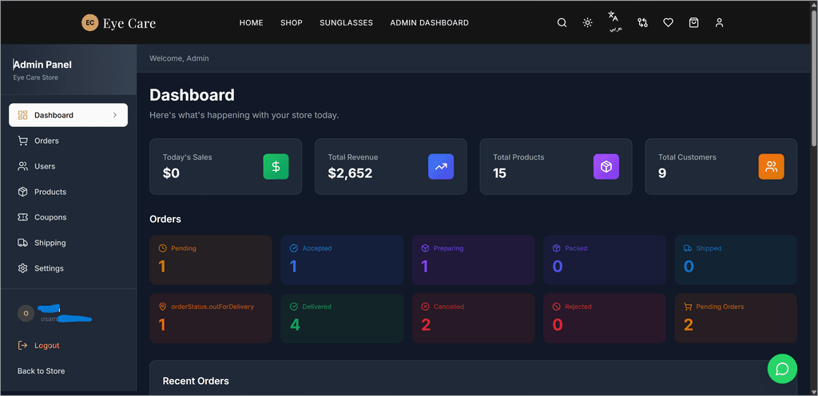Click the Eye Care brand name
818x396 pixels.
[x=129, y=23]
